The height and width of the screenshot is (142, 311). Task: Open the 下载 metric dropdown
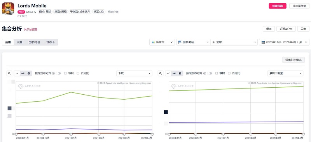click(134, 73)
